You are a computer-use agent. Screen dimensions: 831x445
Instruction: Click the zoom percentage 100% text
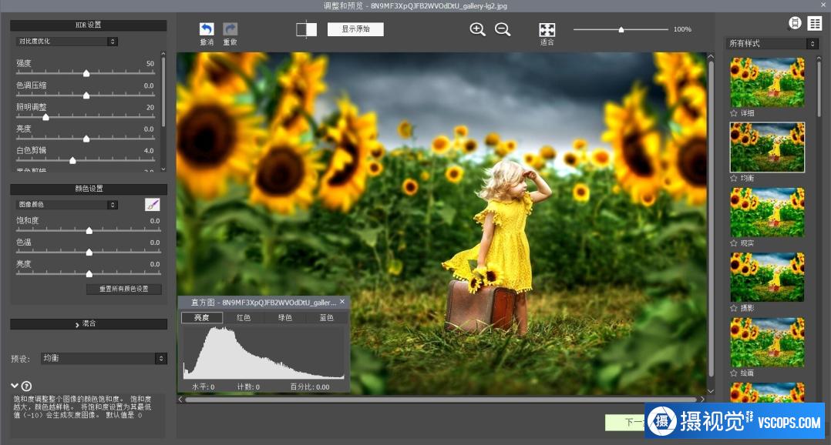(x=682, y=29)
